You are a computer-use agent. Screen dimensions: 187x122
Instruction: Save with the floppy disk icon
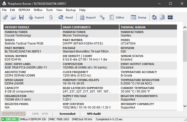[21, 17]
